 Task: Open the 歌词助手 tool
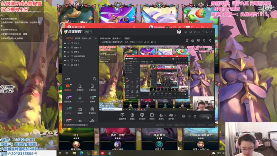92,111
